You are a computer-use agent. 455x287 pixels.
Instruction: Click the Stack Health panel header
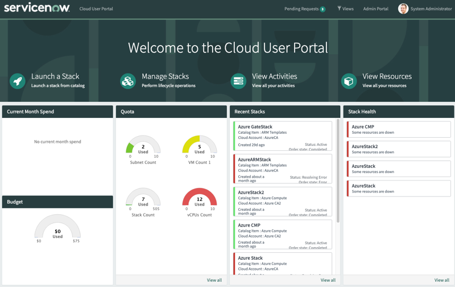(x=399, y=112)
